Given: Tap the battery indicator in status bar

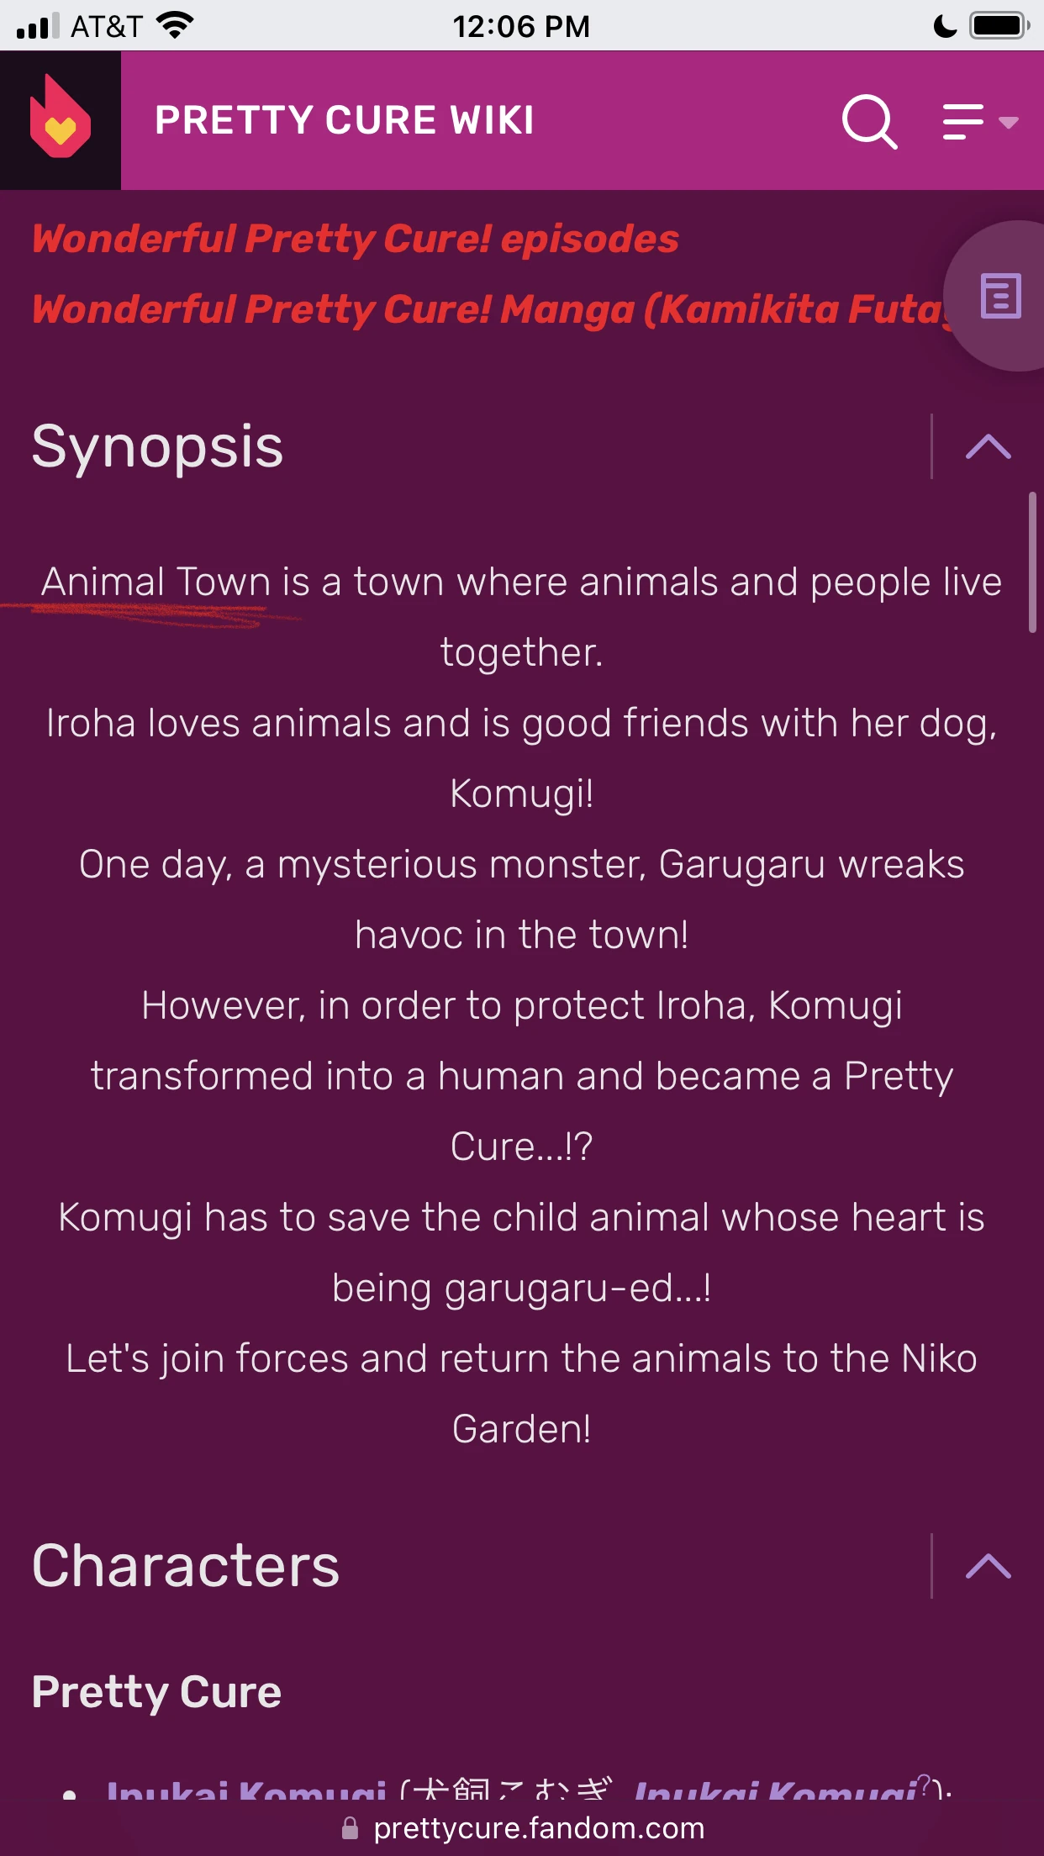Looking at the screenshot, I should point(999,26).
